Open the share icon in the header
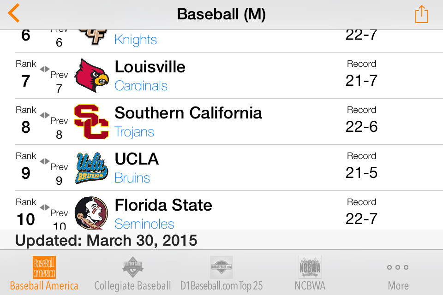This screenshot has height=295, width=443. click(421, 14)
